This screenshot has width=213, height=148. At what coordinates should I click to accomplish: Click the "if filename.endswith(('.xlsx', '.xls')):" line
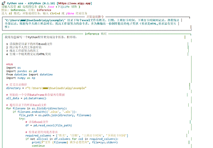44,112
